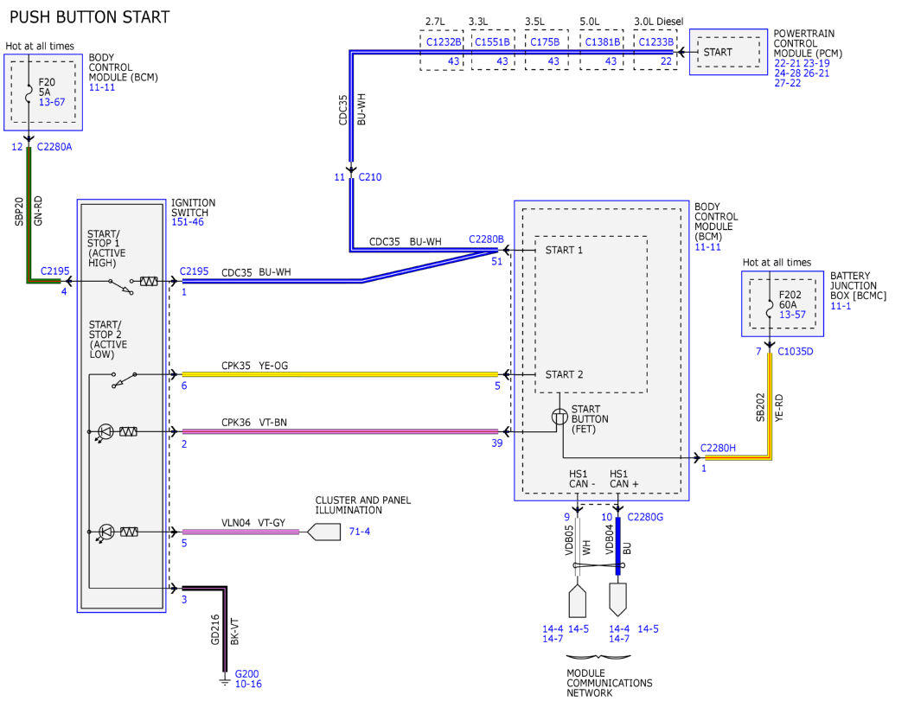Click connector label C1233B for 3.0L Diesel
Image resolution: width=908 pixels, height=701 pixels.
(x=655, y=42)
